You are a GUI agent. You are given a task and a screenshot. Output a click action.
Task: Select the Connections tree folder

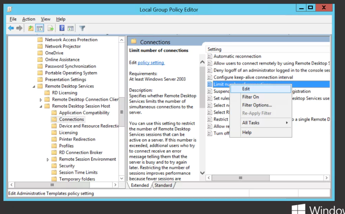point(71,119)
